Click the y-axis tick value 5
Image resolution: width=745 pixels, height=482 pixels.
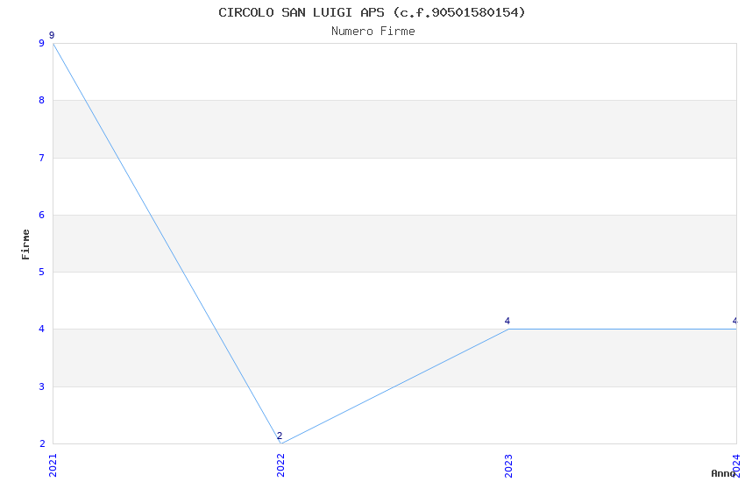(42, 272)
